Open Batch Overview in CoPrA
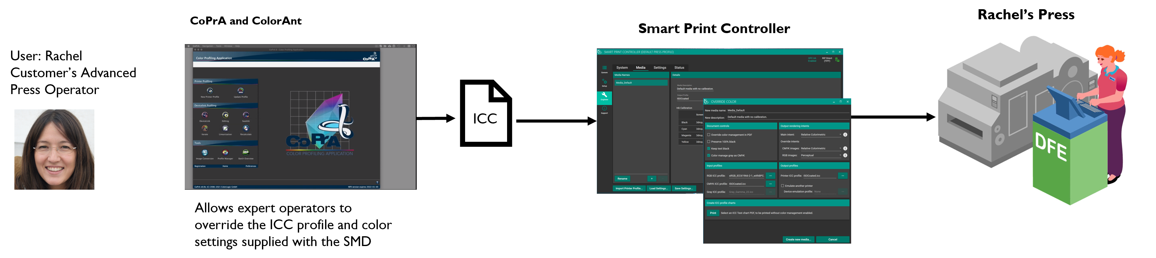1156x258 pixels. point(245,154)
